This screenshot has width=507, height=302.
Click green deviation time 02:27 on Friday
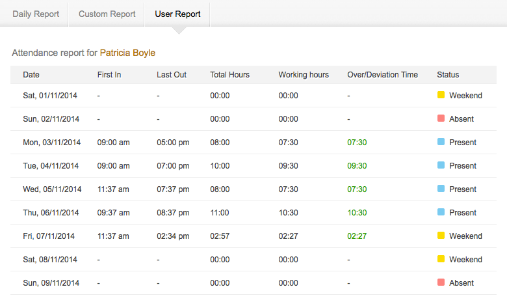coord(357,236)
